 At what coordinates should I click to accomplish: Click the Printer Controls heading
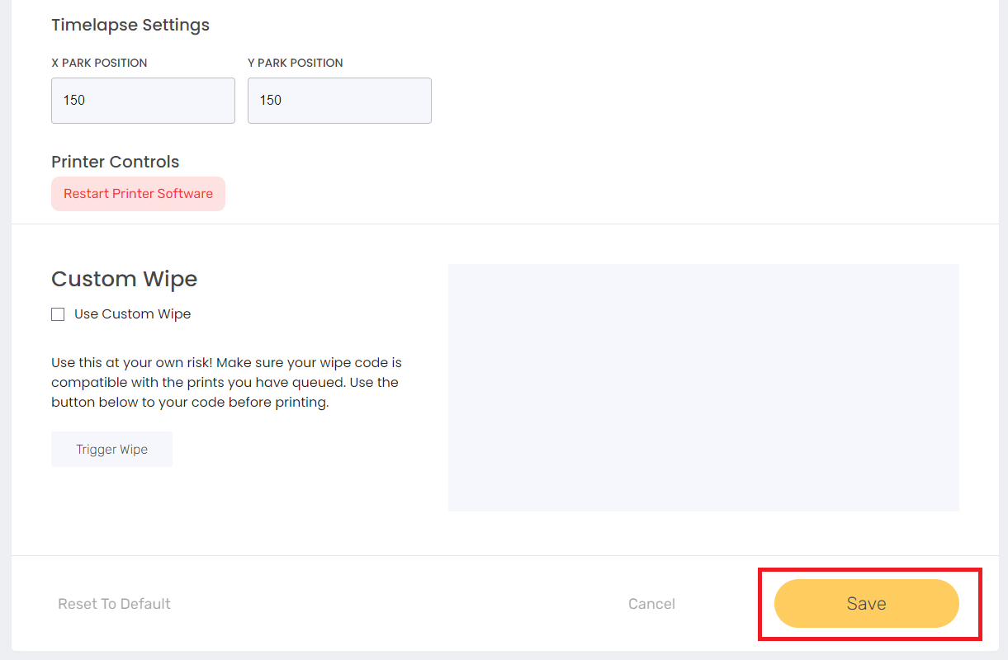[115, 162]
